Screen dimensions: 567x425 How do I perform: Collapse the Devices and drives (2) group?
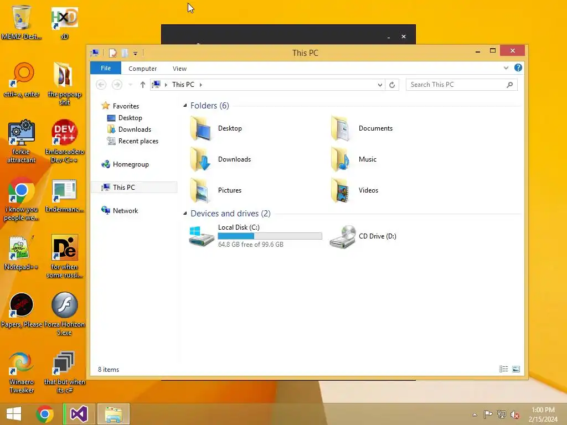[185, 214]
